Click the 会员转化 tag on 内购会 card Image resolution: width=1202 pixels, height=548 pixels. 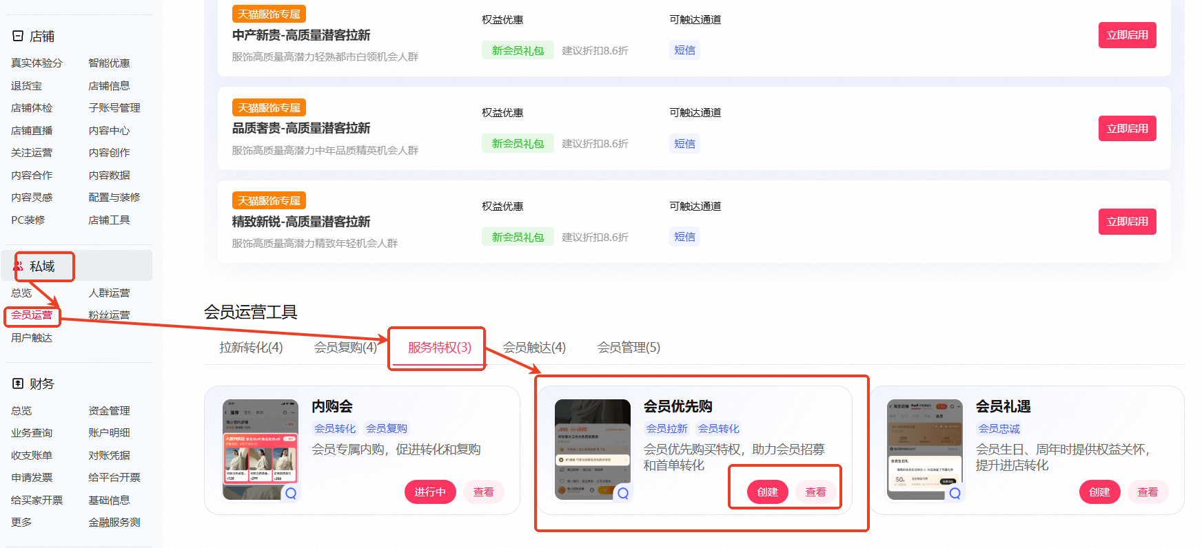335,428
